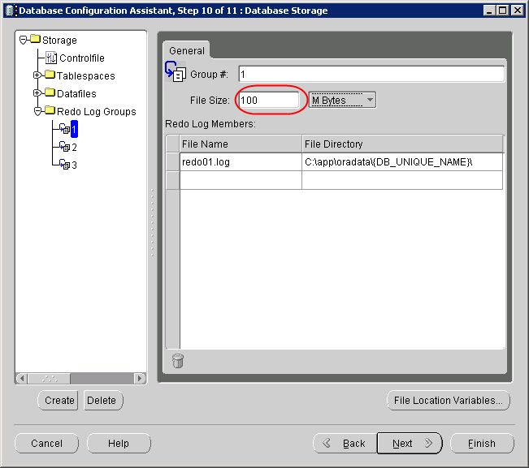This screenshot has height=468, width=529.
Task: Click the Tablespaces folder icon
Action: 50,75
